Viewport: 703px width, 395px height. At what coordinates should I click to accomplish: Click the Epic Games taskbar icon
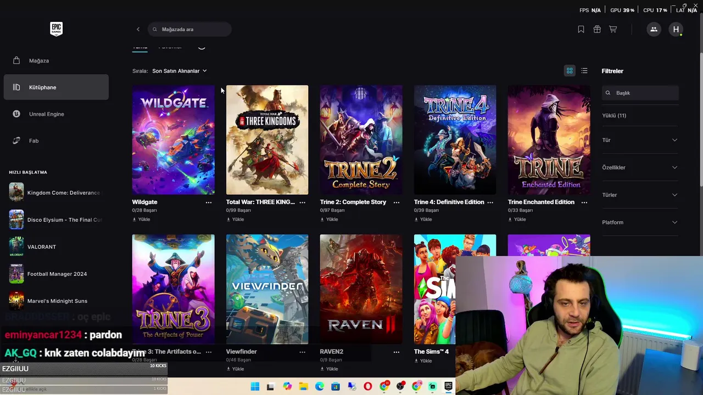pos(449,387)
